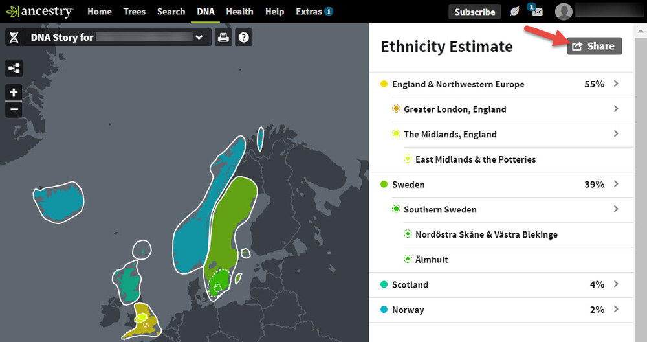Click the Nordöstra Skåne community icon
647x342 pixels.
[x=408, y=234]
